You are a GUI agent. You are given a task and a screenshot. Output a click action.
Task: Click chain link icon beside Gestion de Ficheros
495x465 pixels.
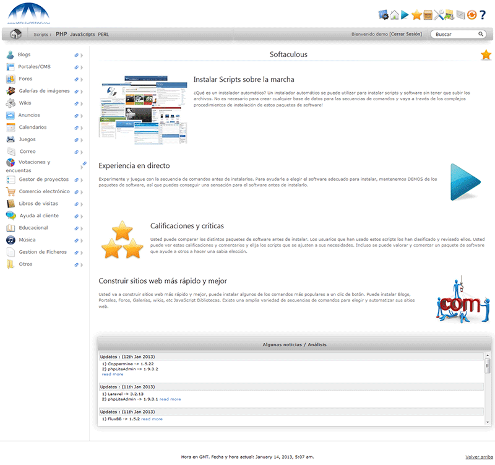(76, 253)
